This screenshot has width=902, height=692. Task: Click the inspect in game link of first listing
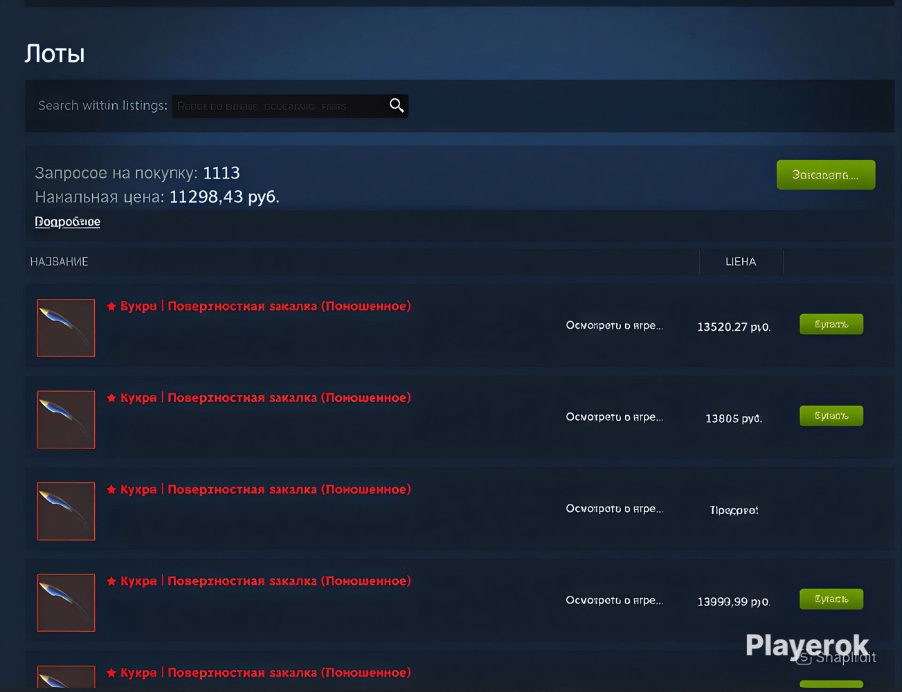[615, 325]
